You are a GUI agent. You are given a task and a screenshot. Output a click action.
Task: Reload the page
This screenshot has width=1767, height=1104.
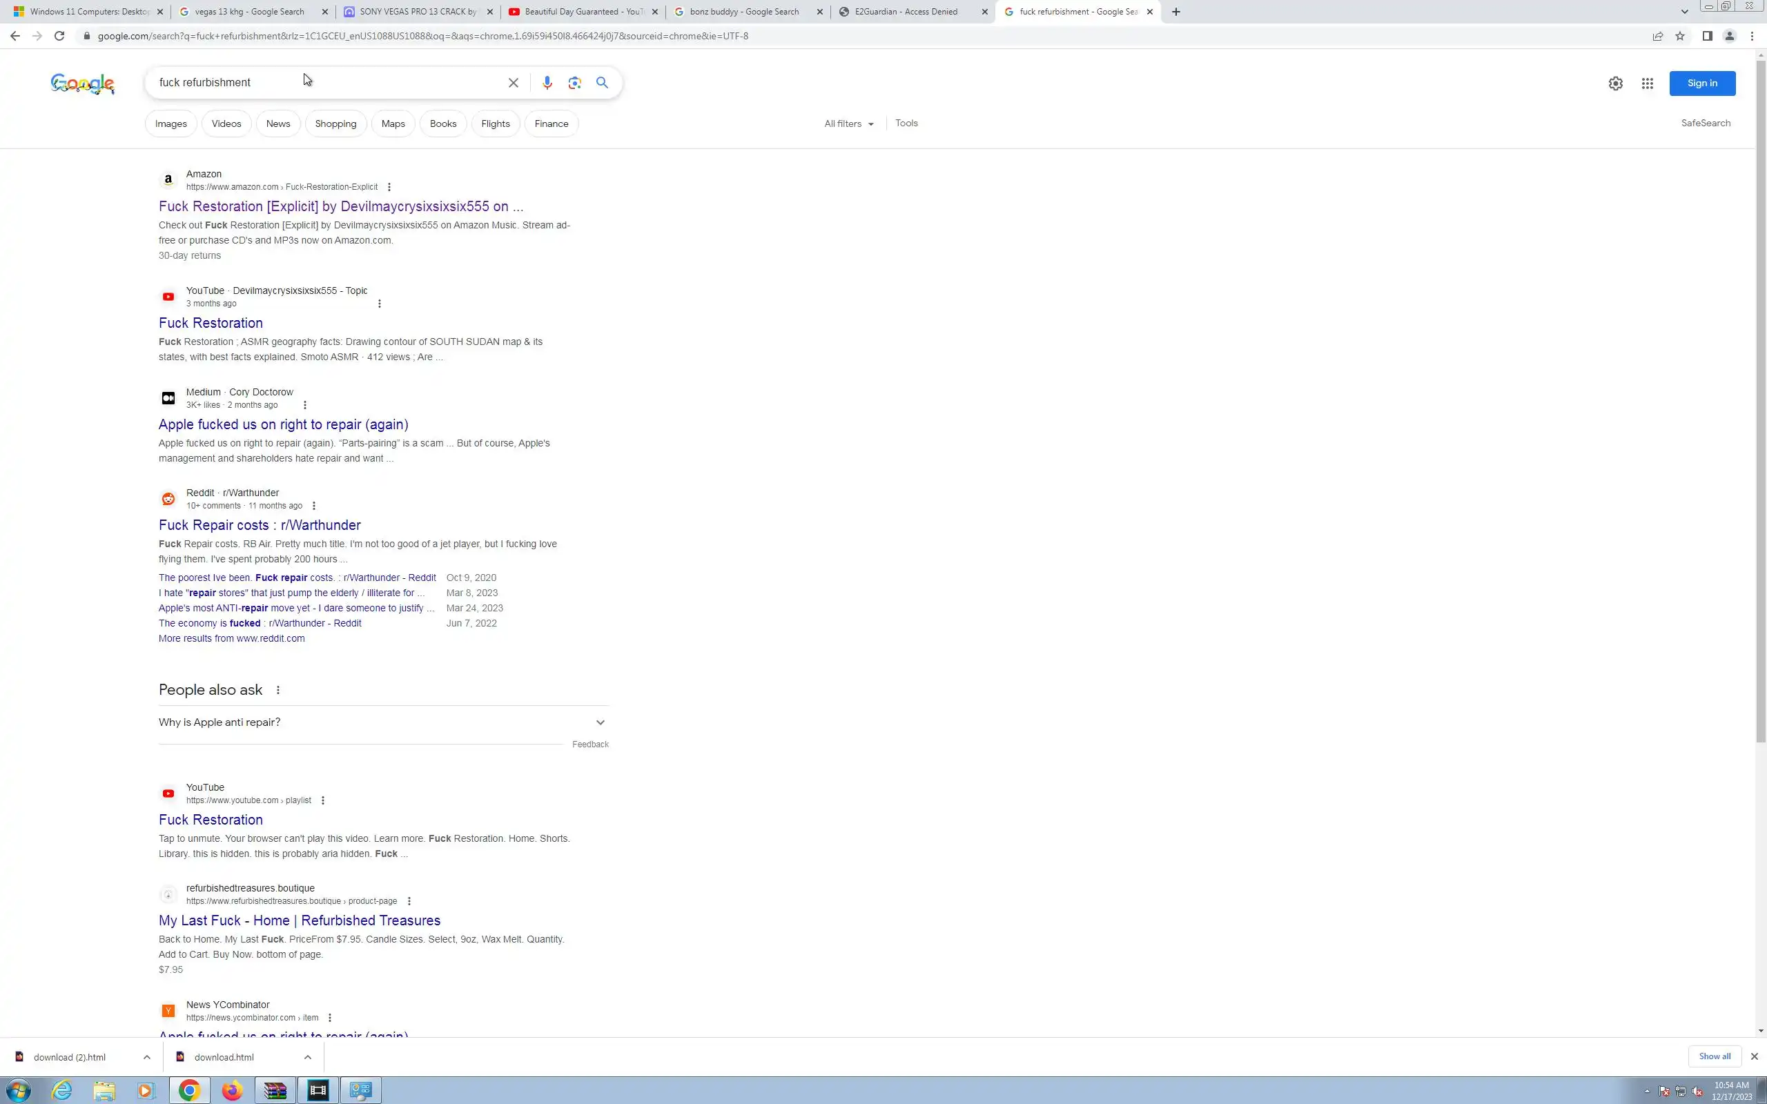pos(59,36)
